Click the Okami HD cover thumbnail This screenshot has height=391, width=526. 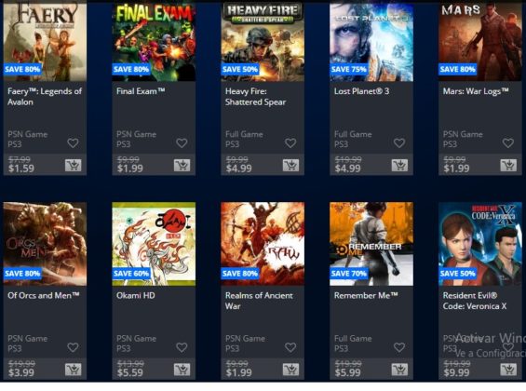click(154, 244)
